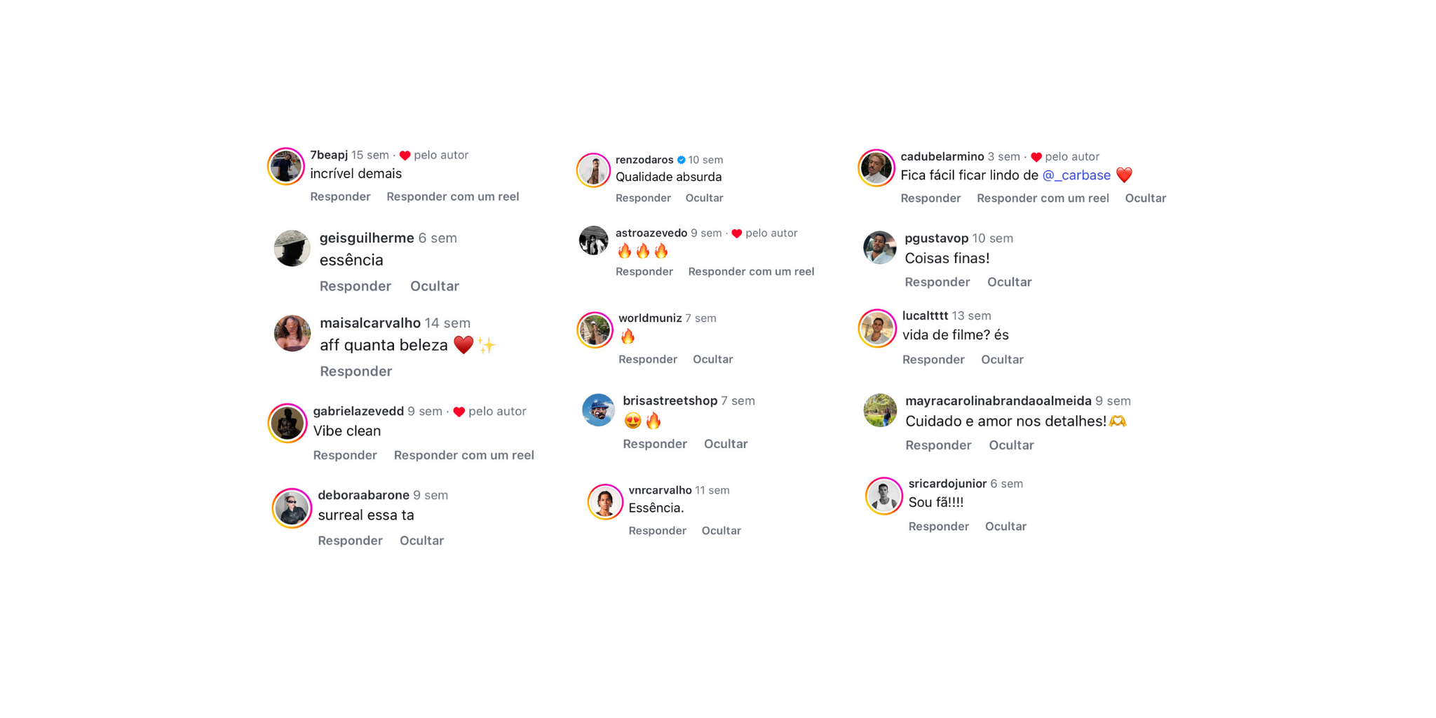Hide the 'surreal essa ta' comment
The image size is (1436, 718).
421,541
